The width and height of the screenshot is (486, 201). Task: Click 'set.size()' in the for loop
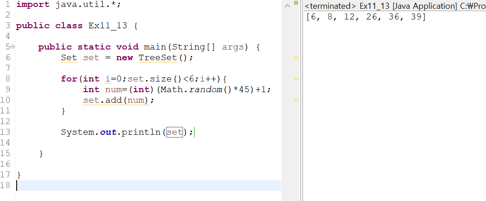[155, 79]
